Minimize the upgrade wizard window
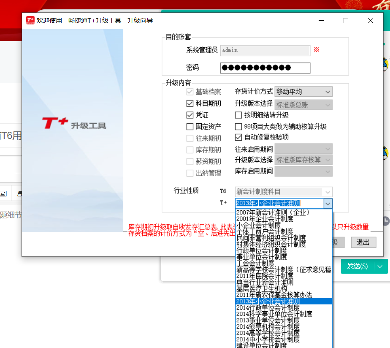This screenshot has width=390, height=348. pos(321,21)
